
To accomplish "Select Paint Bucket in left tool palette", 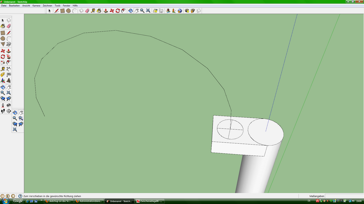I will click(3, 27).
